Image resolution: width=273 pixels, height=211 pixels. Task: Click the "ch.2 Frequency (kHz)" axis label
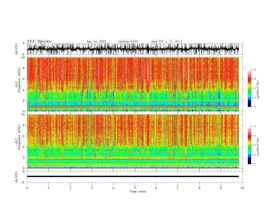(x=18, y=137)
